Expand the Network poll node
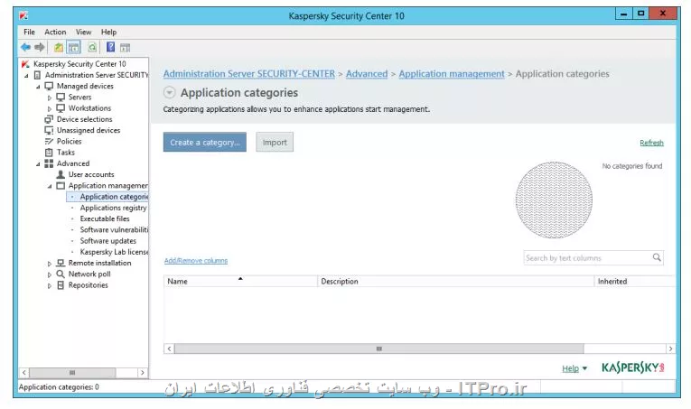 coord(50,274)
